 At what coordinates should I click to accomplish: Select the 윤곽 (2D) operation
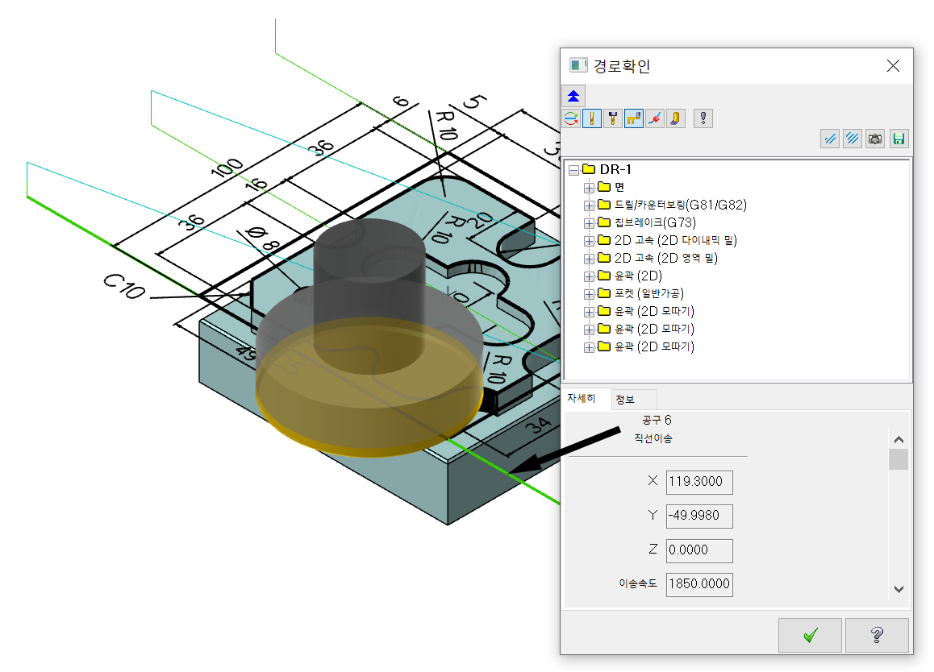click(638, 276)
